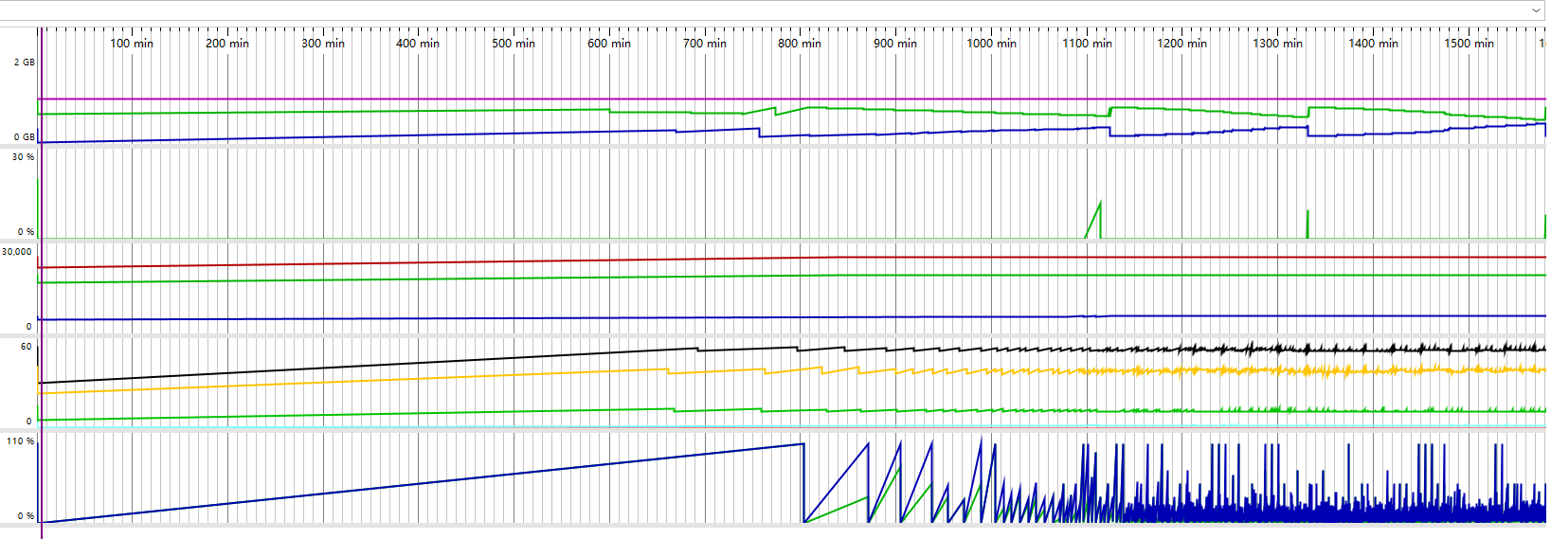The image size is (1551, 539).
Task: Click the '30 %' axis label
Action: (24, 157)
